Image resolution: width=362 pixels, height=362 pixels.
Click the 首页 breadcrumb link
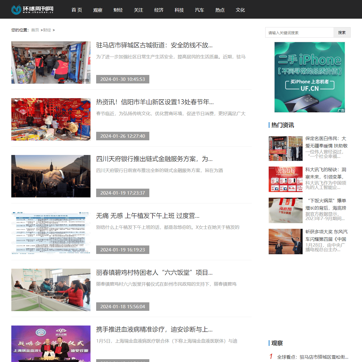[35, 30]
